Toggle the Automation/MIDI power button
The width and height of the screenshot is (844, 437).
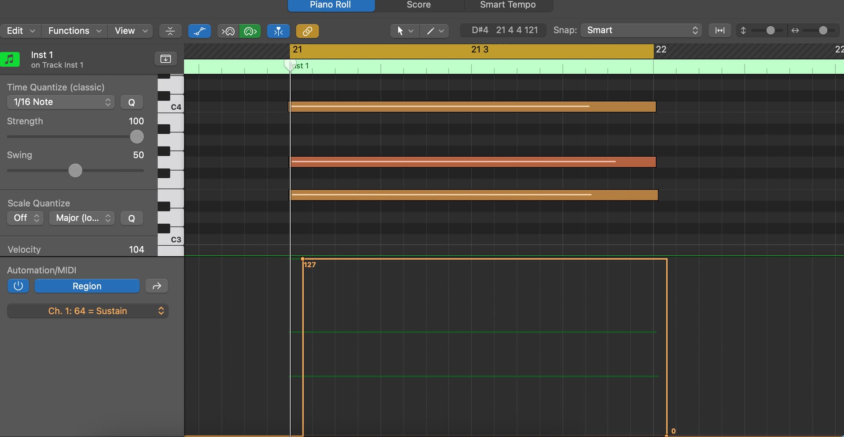[x=18, y=286]
